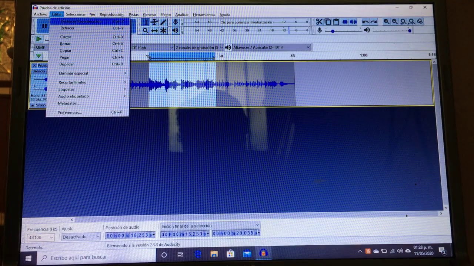474x266 pixels.
Task: Open Inicio y final de la selección dropdown
Action: (210, 226)
